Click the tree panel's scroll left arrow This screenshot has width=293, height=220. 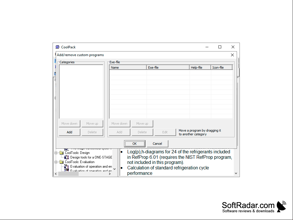56,174
